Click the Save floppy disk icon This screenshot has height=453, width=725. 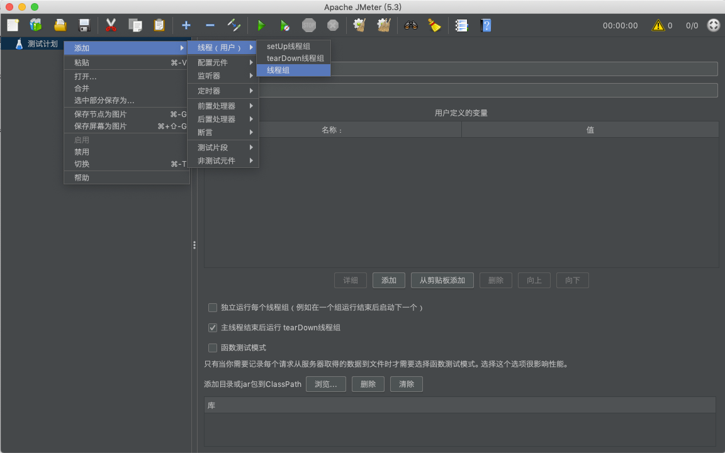coord(84,25)
